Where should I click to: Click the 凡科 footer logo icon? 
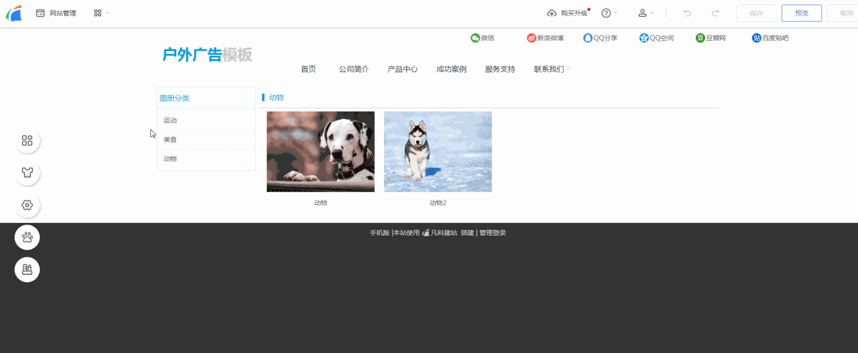pos(425,233)
